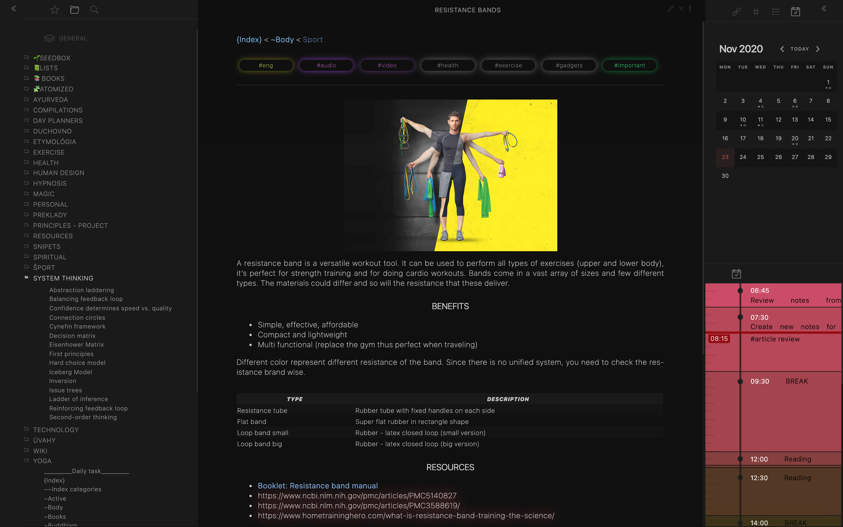Go to previous month in calendar
Viewport: 843px width, 527px height.
(x=782, y=49)
